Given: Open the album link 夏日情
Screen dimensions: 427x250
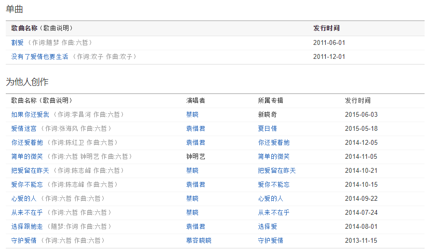Looking at the screenshot, I should [267, 128].
